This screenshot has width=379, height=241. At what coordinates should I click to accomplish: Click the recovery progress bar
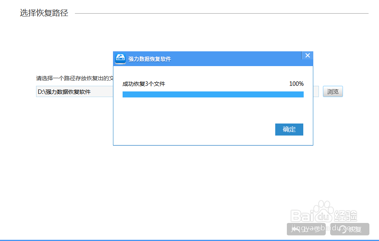click(x=213, y=94)
